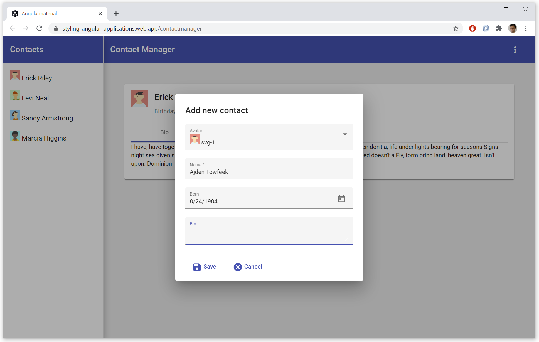Select Marcia Higgins contact
Viewport: 539px width, 342px height.
point(44,138)
